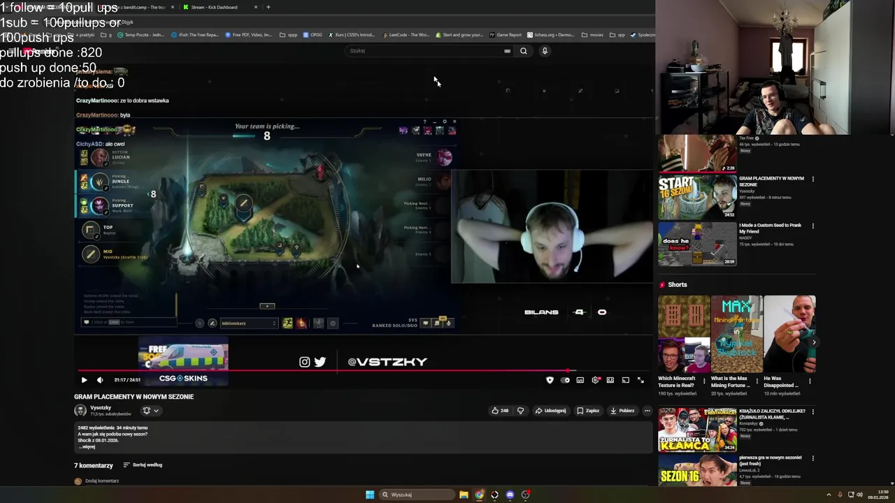Open video player settings gear
The width and height of the screenshot is (895, 503).
[596, 380]
